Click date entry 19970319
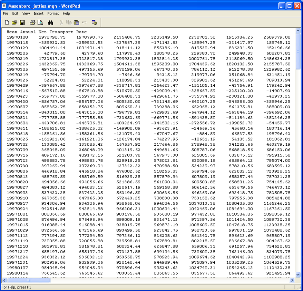This screenshot has width=303, height=291. point(17,74)
